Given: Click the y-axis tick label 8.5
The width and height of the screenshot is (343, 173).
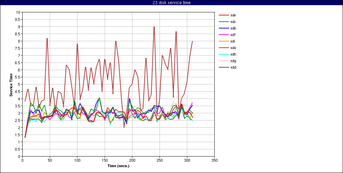Looking at the screenshot, I should (x=18, y=34).
